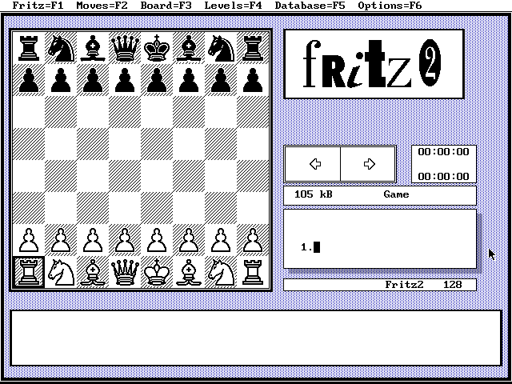The width and height of the screenshot is (512, 384).
Task: Select the black rook on a8
Action: coord(29,48)
